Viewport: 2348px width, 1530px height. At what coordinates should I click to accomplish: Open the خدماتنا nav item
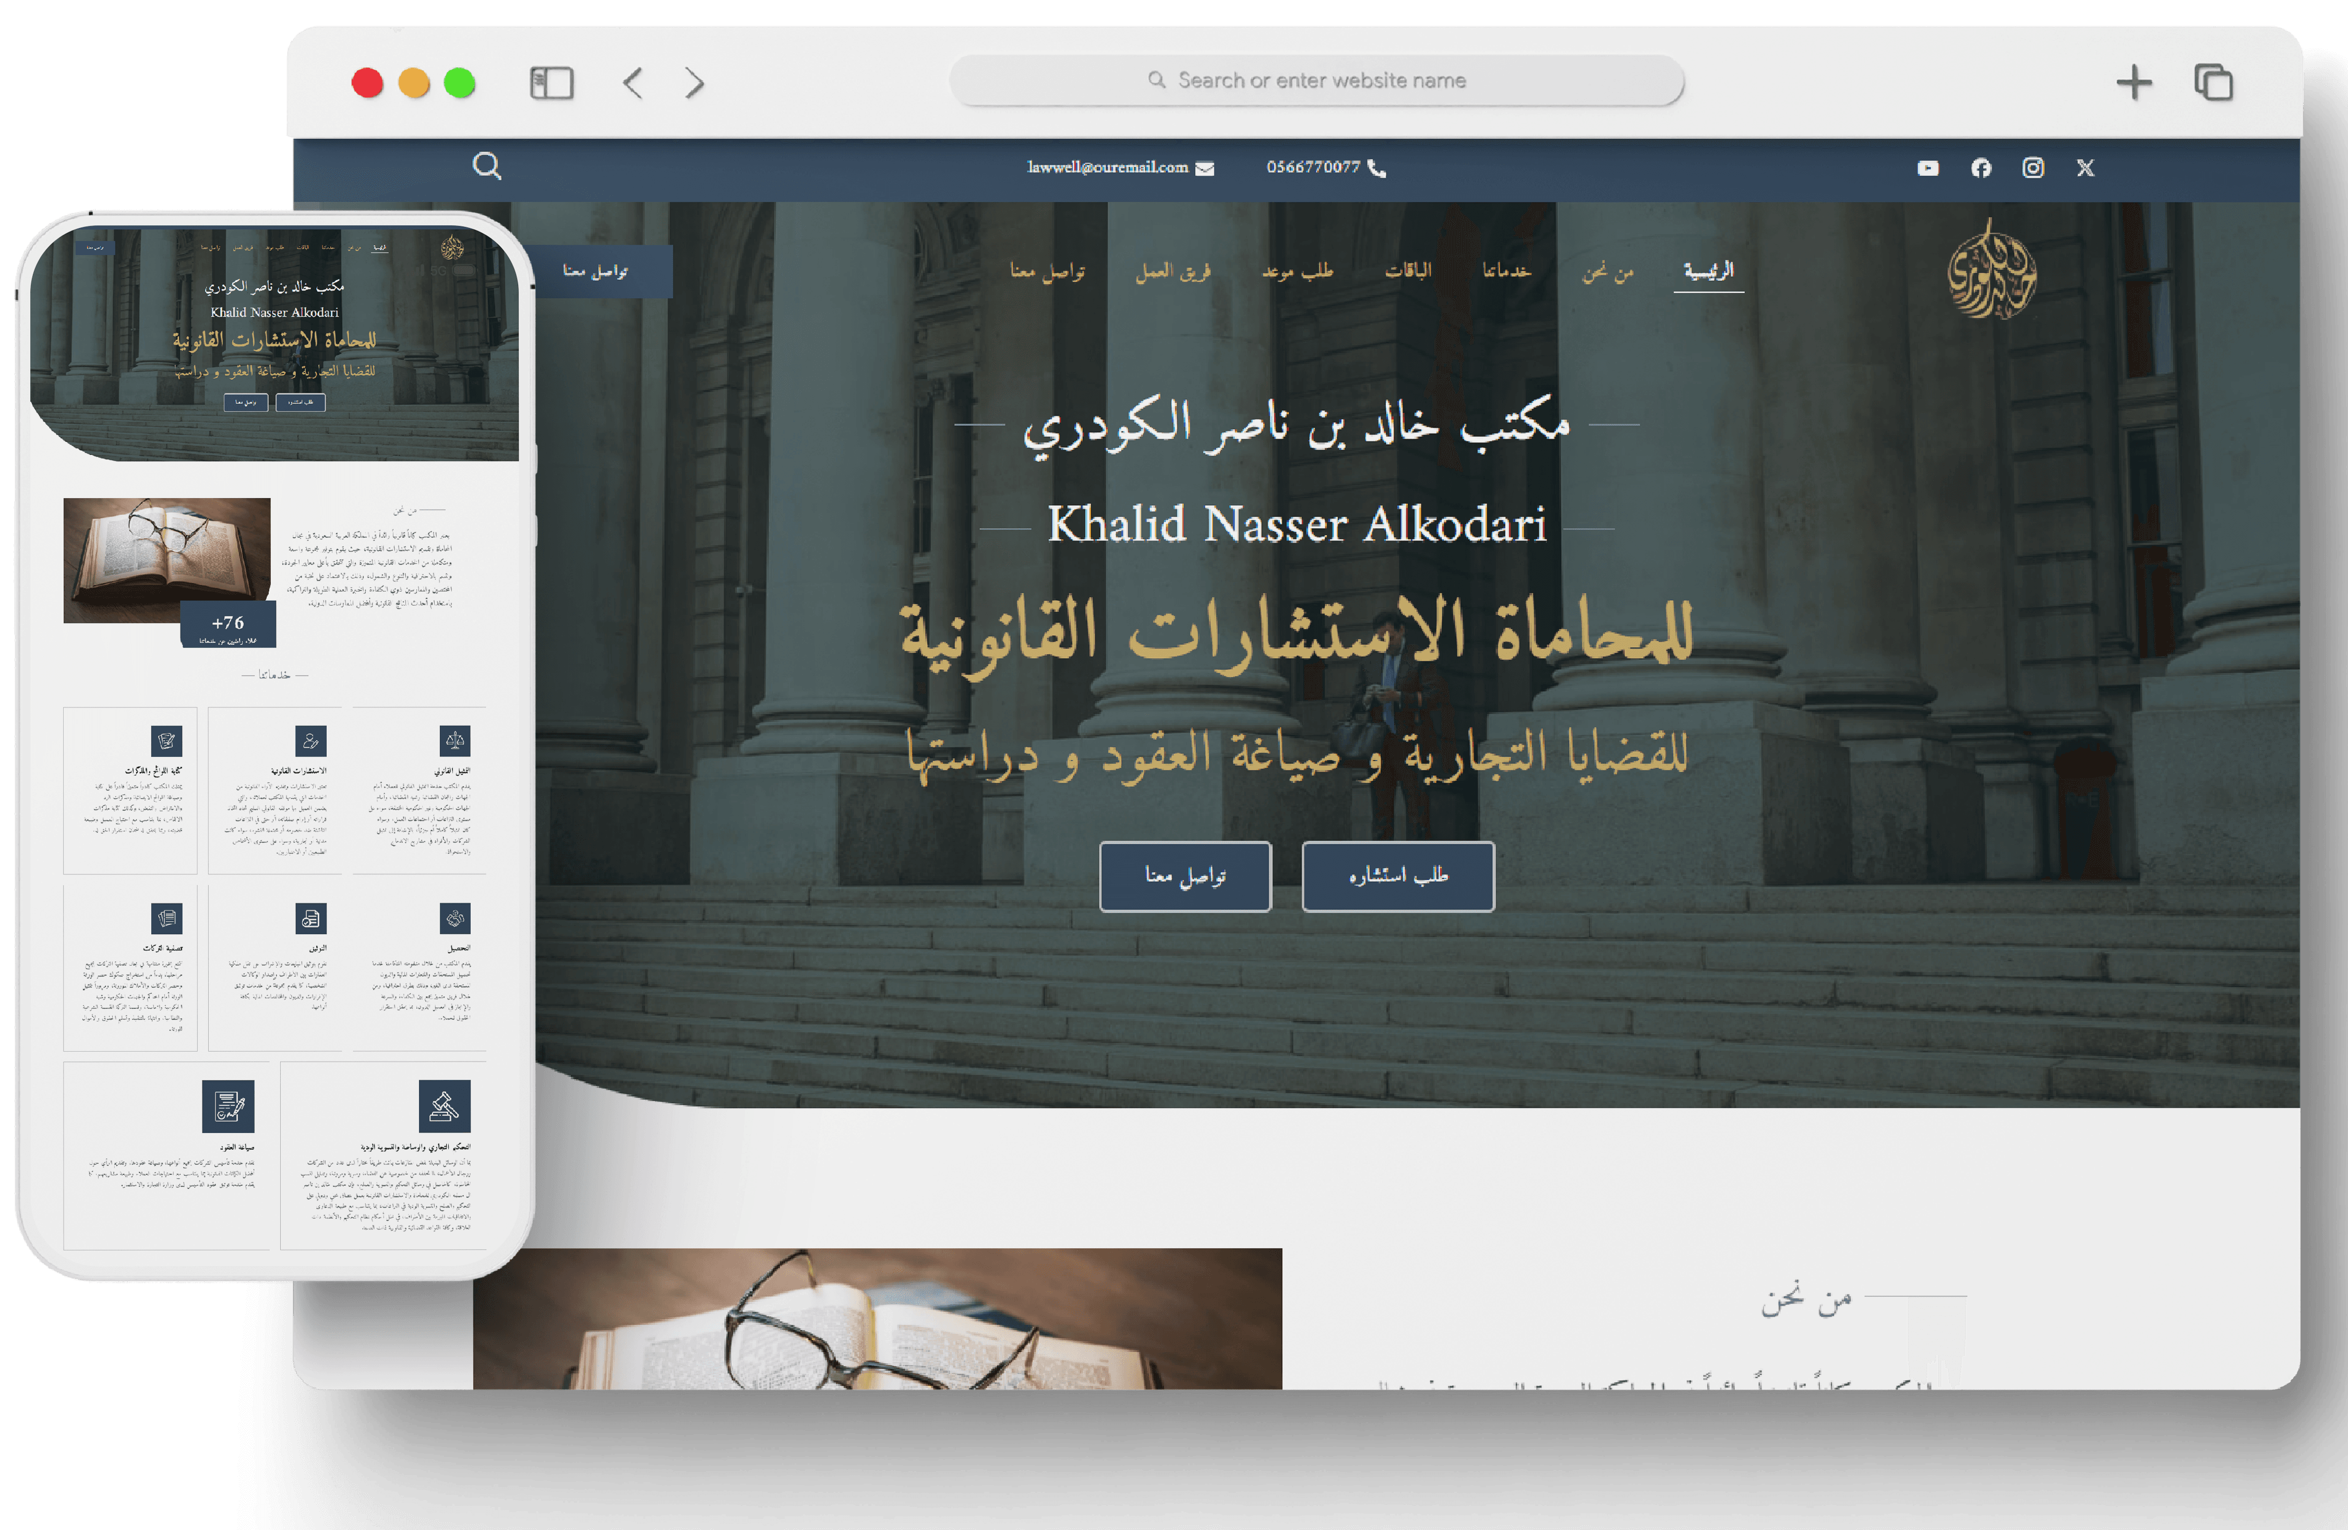coord(1506,270)
